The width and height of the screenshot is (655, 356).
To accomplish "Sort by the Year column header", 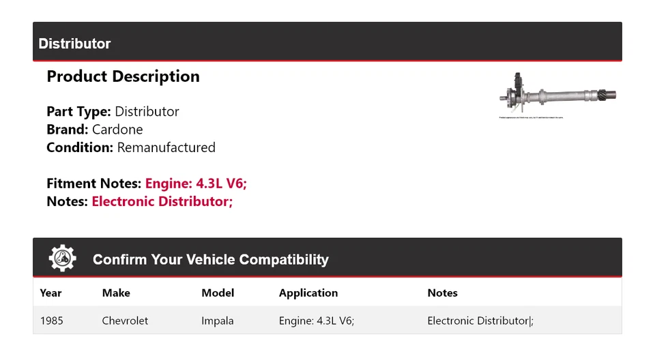I will point(50,293).
